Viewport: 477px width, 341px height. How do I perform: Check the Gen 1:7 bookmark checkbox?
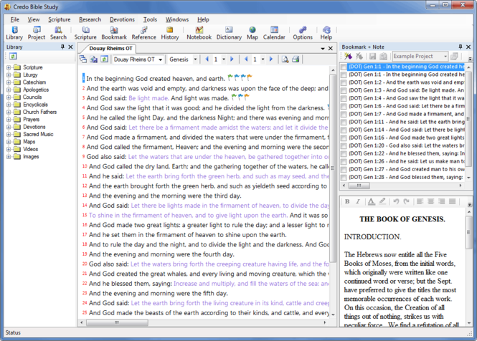(344, 115)
